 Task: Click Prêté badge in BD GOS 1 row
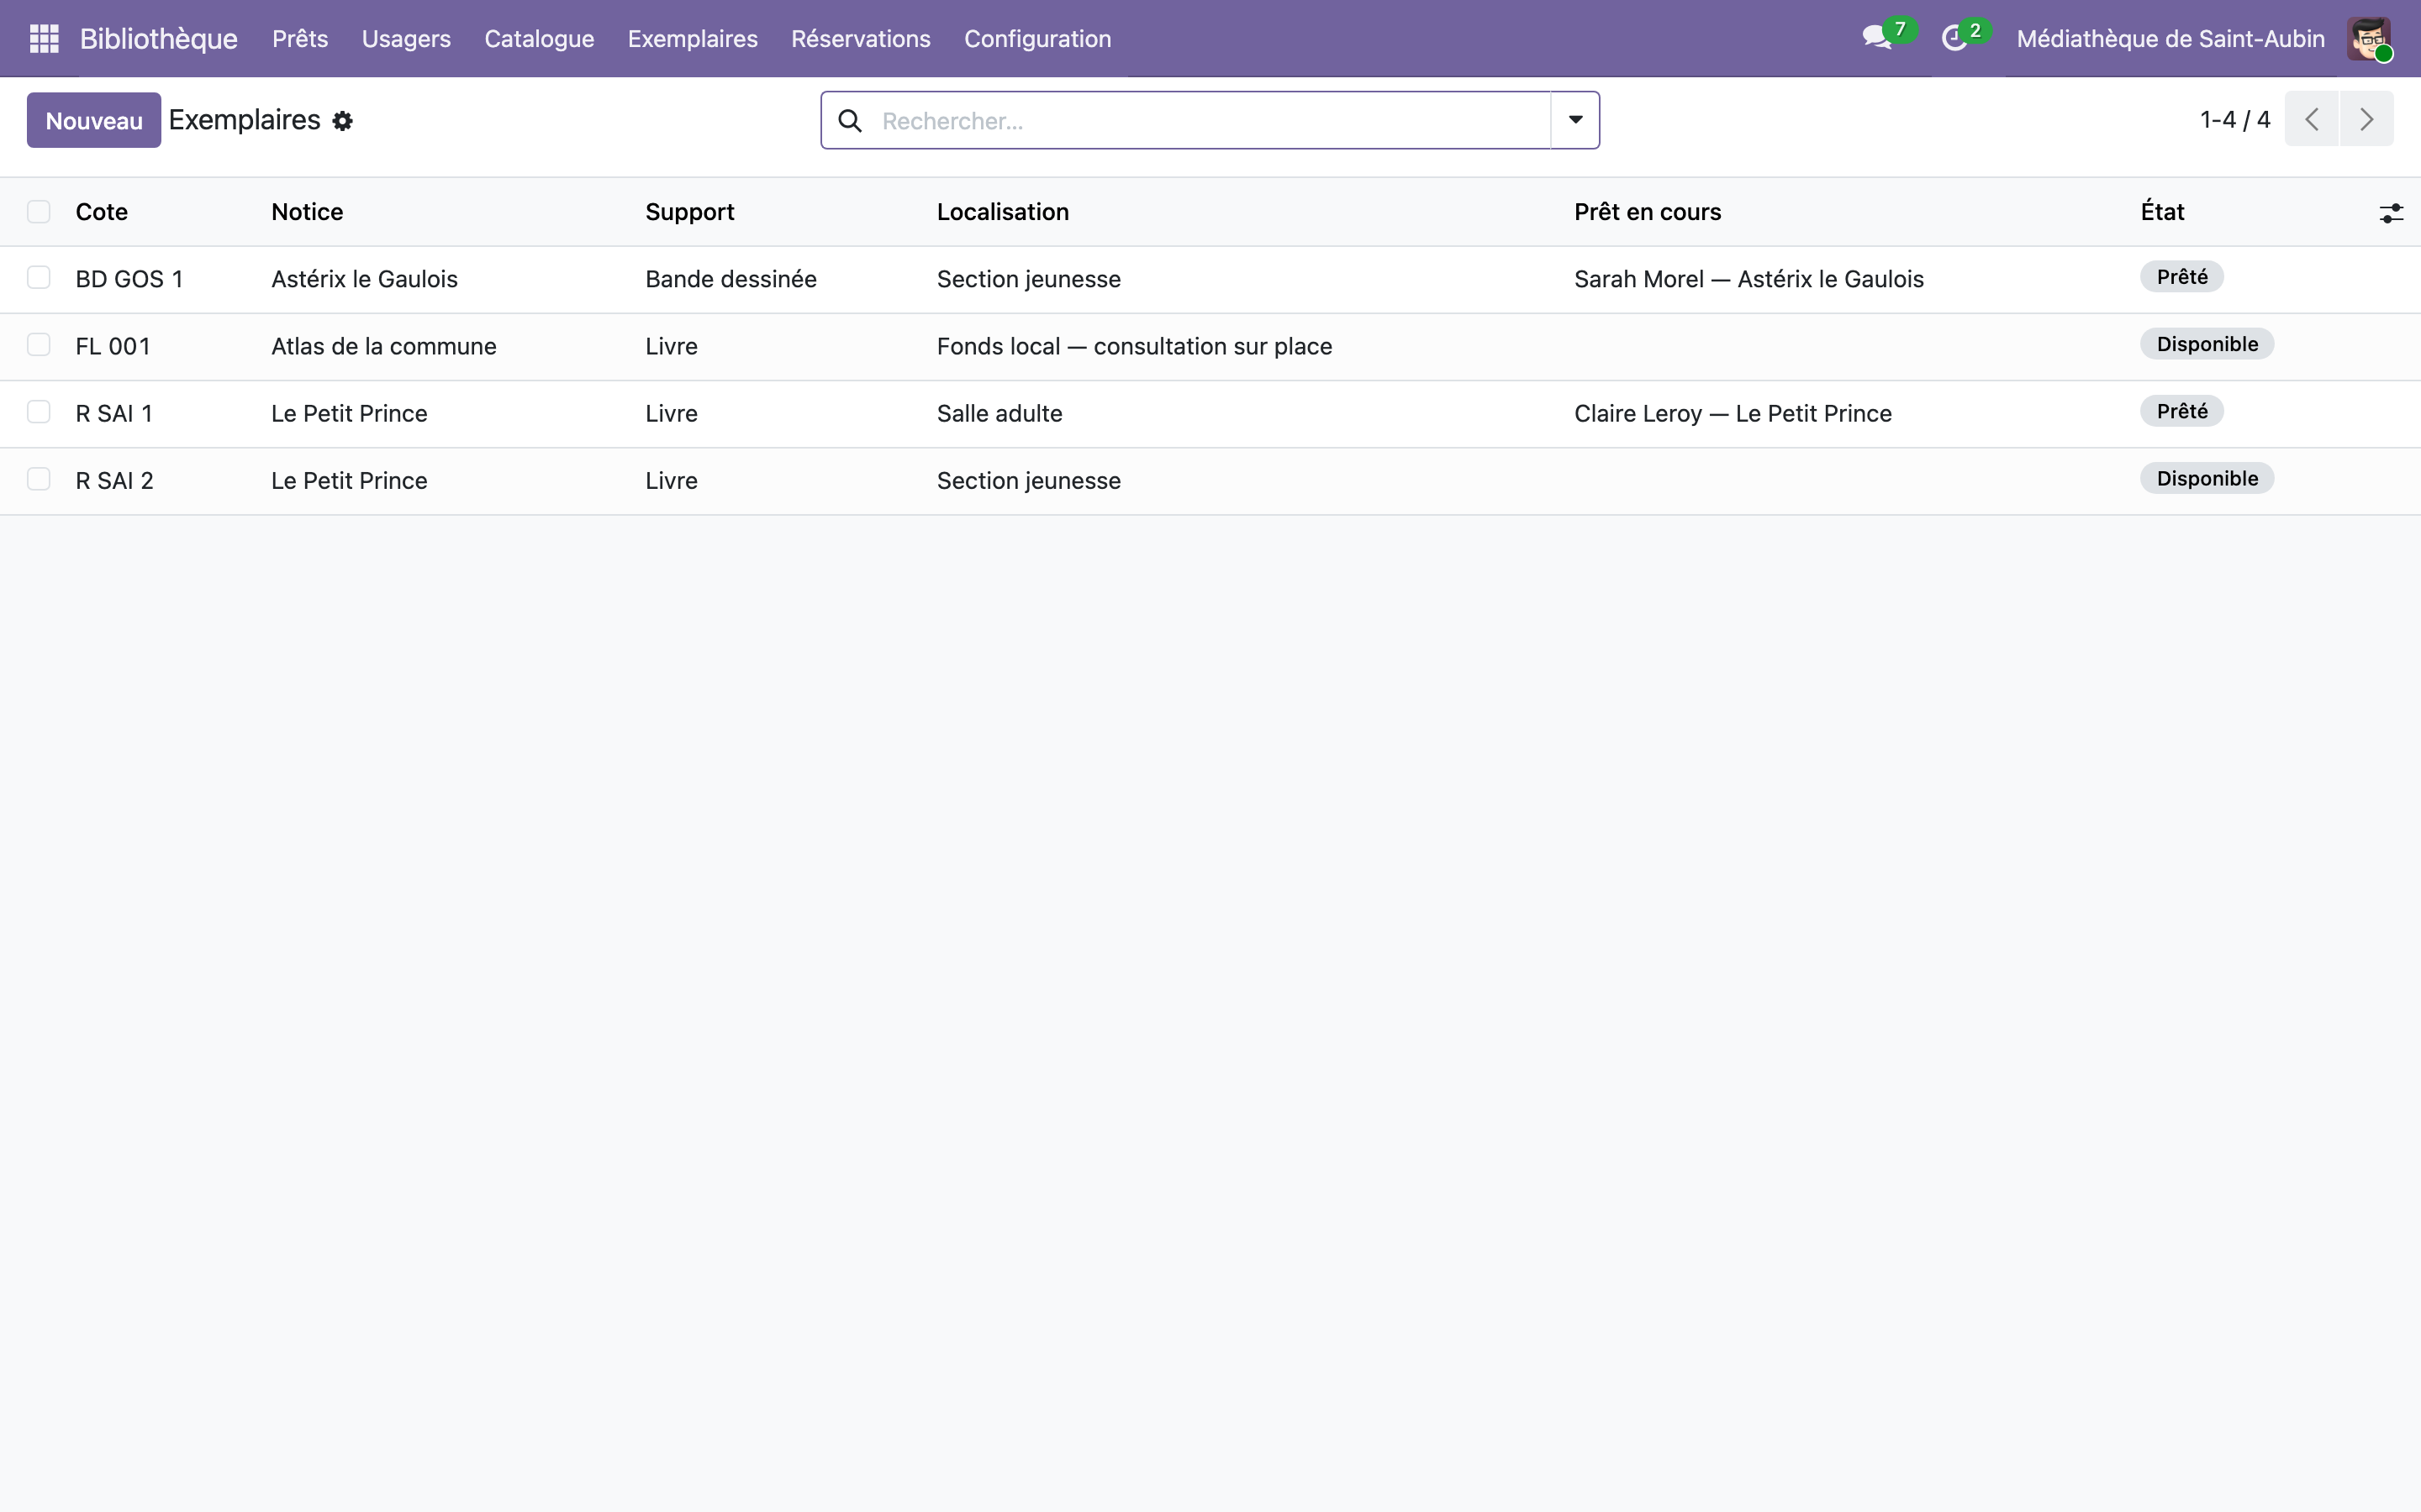coord(2182,277)
